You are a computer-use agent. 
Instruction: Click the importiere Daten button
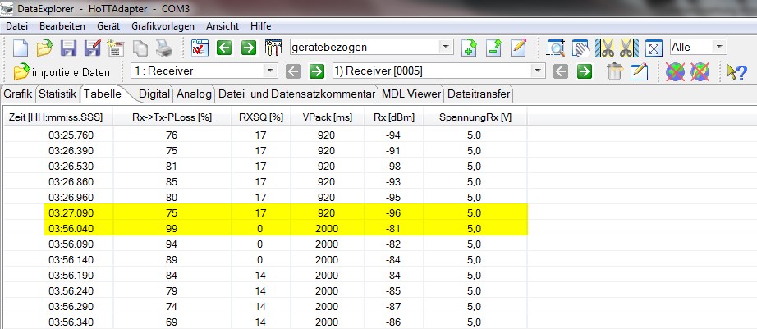[62, 72]
